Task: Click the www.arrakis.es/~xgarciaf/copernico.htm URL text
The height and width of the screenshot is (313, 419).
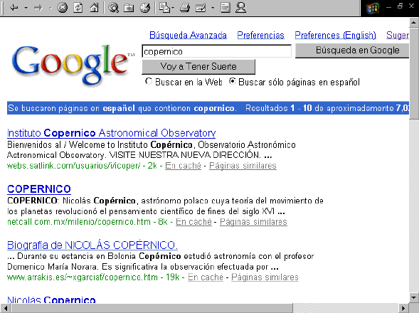Action: (83, 277)
